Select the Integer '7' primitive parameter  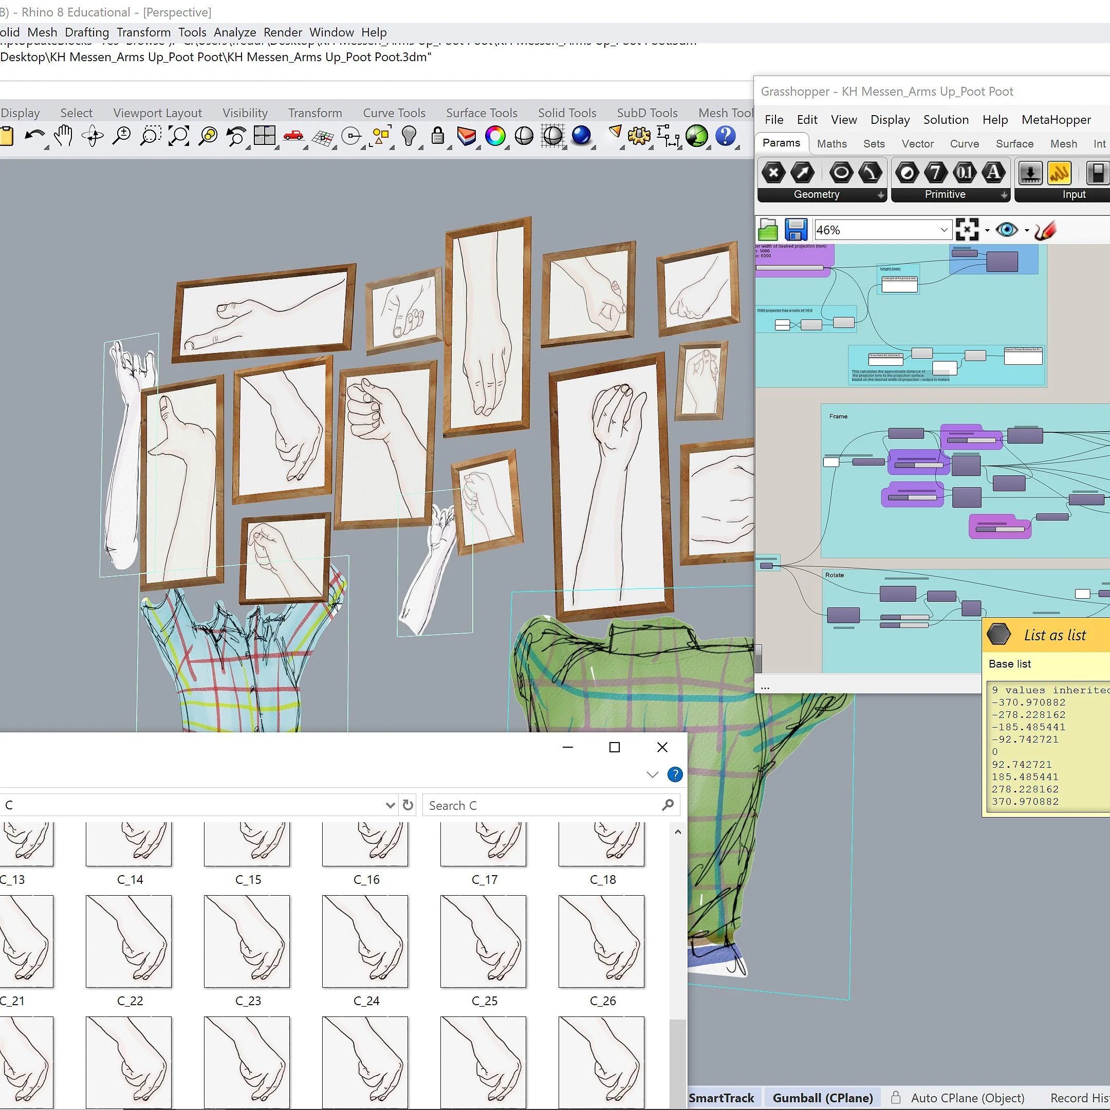(x=935, y=172)
